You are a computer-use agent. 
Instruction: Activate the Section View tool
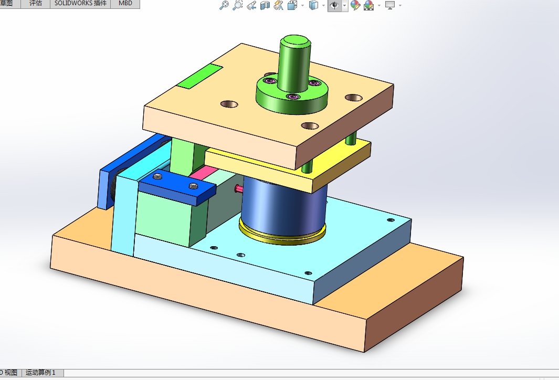(265, 5)
